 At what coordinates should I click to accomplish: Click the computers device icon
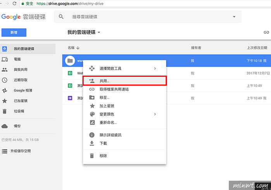tap(5, 59)
